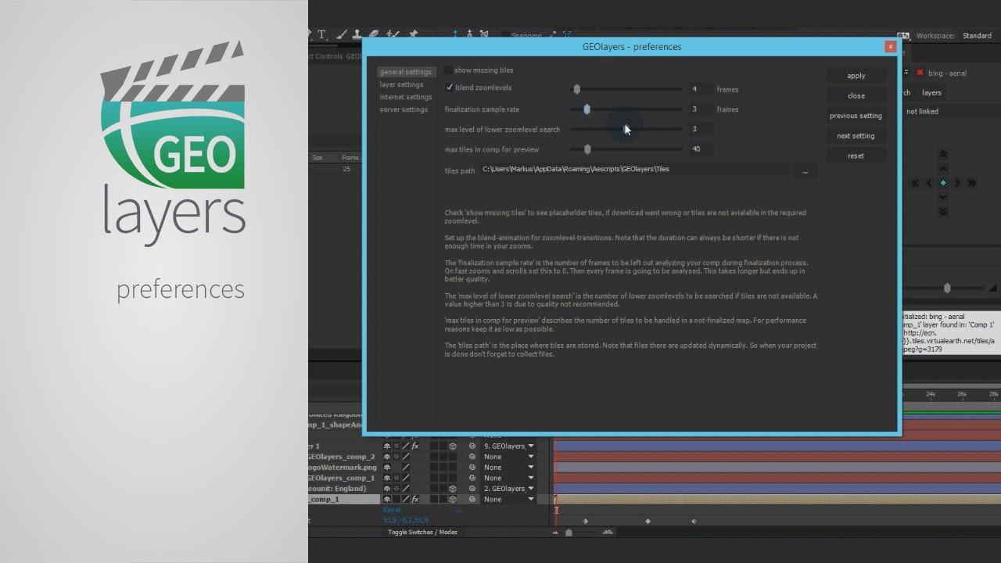Click the world axis mode icon
Screen dimensions: 1001x563
470,34
